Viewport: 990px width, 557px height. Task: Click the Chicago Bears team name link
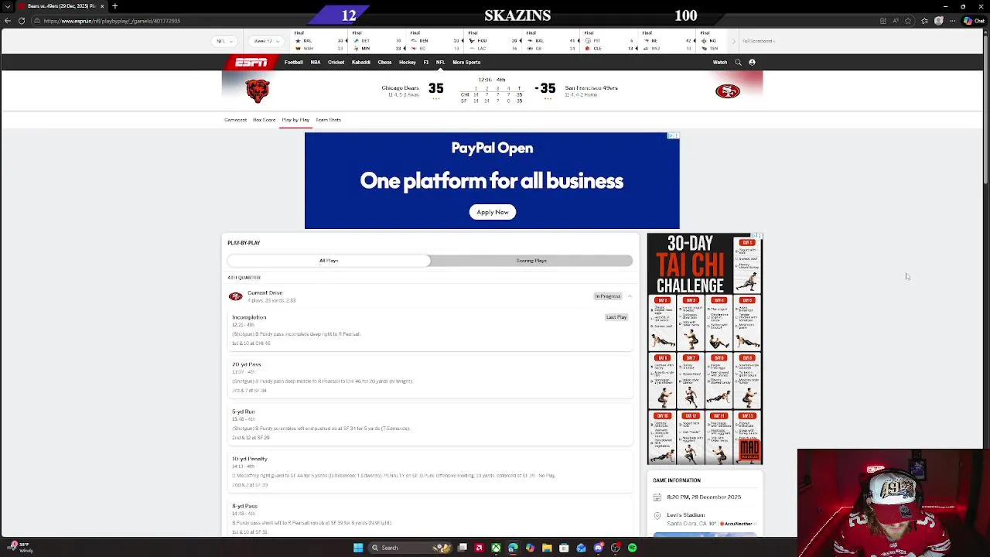[x=400, y=88]
